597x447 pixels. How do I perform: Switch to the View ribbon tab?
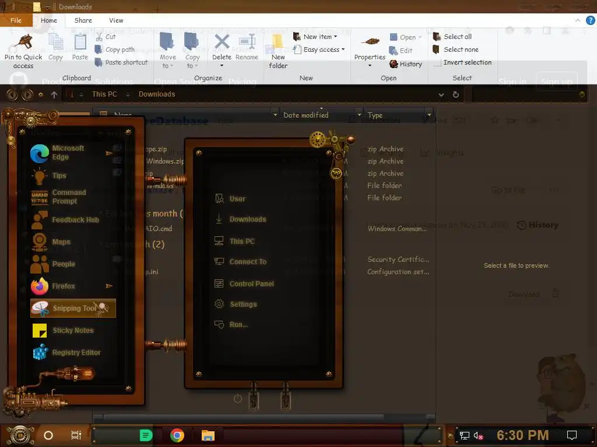116,20
